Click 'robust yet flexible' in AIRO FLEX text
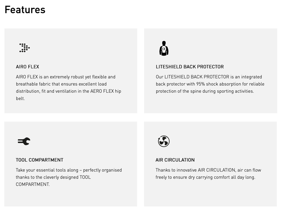Viewport: 281px width, 210px height. (x=88, y=77)
